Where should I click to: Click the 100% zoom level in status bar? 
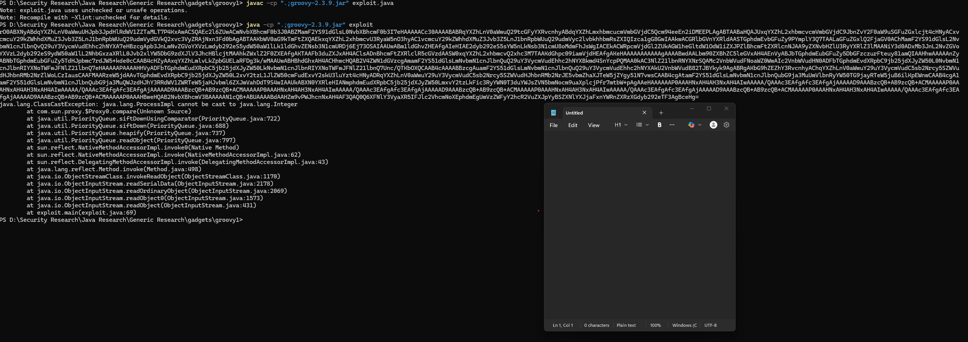pos(655,325)
